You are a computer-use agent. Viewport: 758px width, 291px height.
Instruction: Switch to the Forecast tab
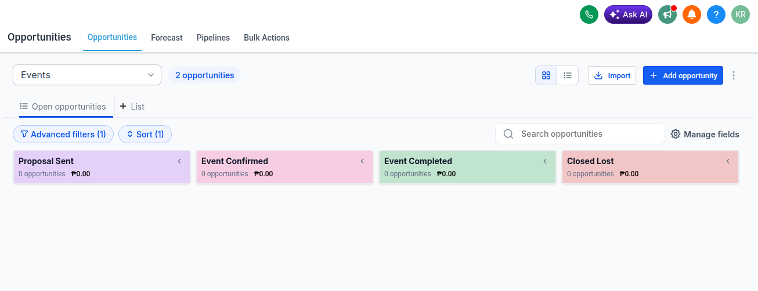(167, 38)
